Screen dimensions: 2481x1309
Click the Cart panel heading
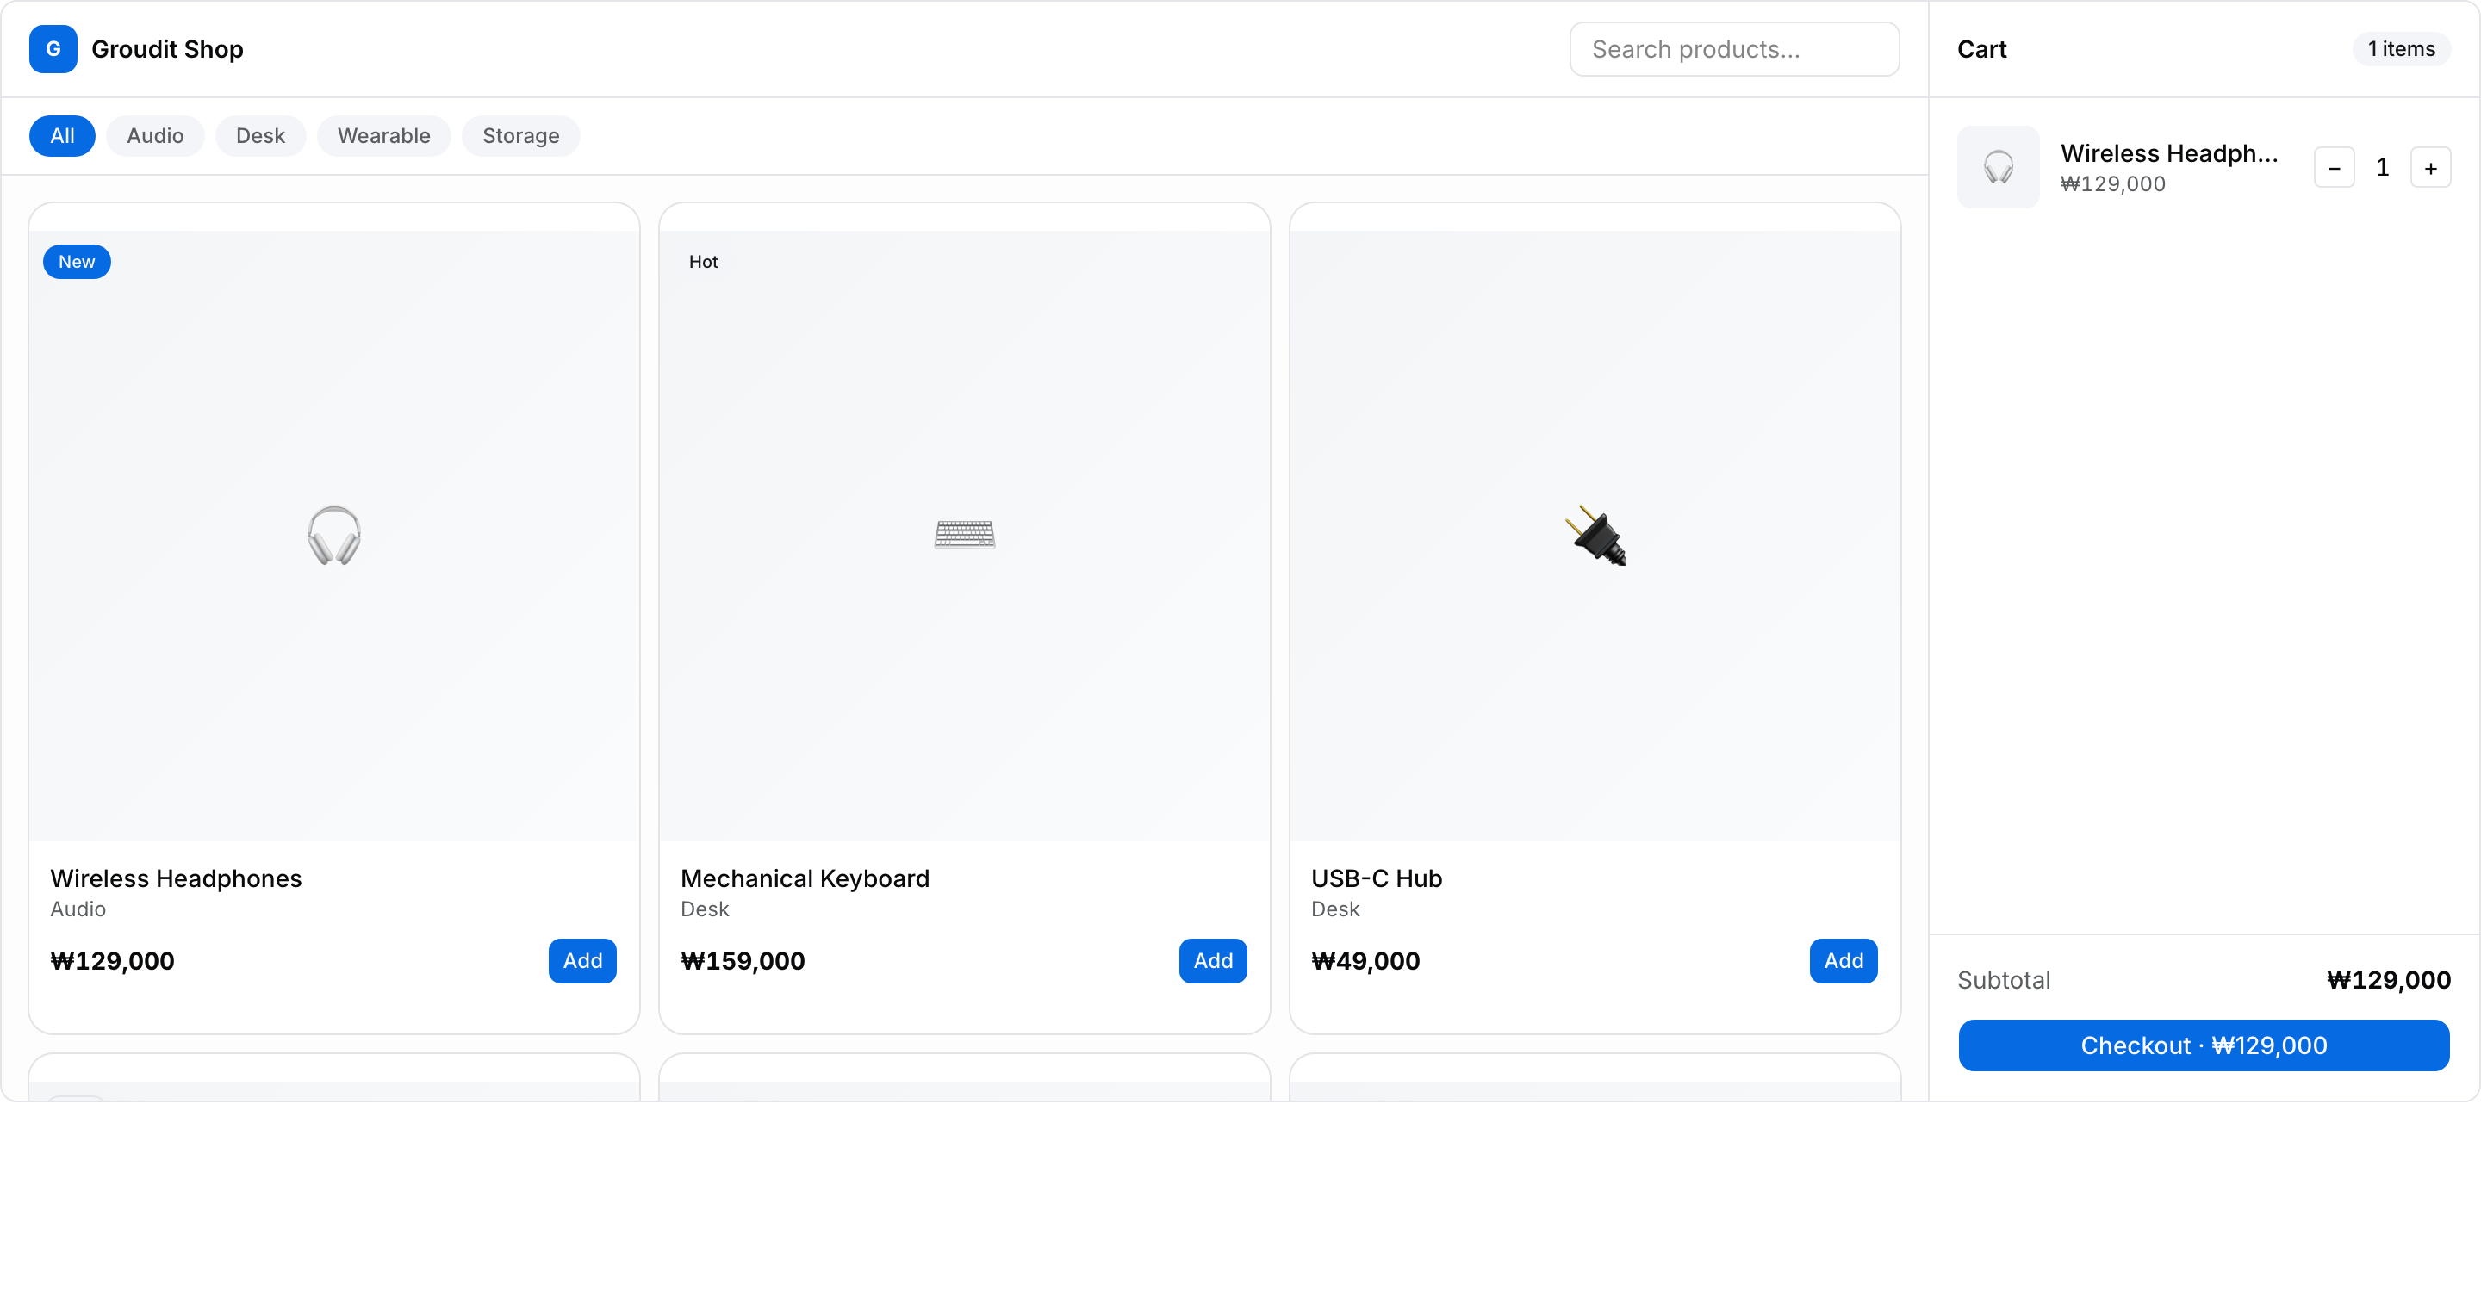click(1981, 49)
